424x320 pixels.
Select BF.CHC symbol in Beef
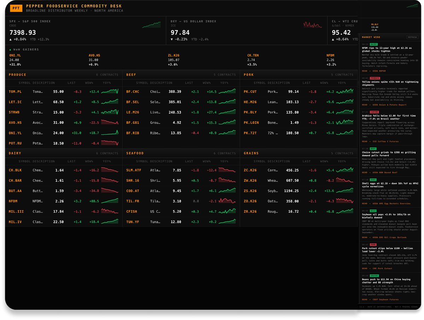(133, 92)
